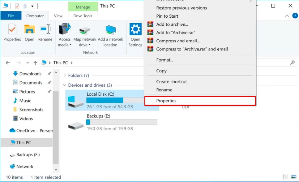Open the Customize Quick Access Toolbar dropdown
The height and width of the screenshot is (182, 299).
(x=32, y=6)
